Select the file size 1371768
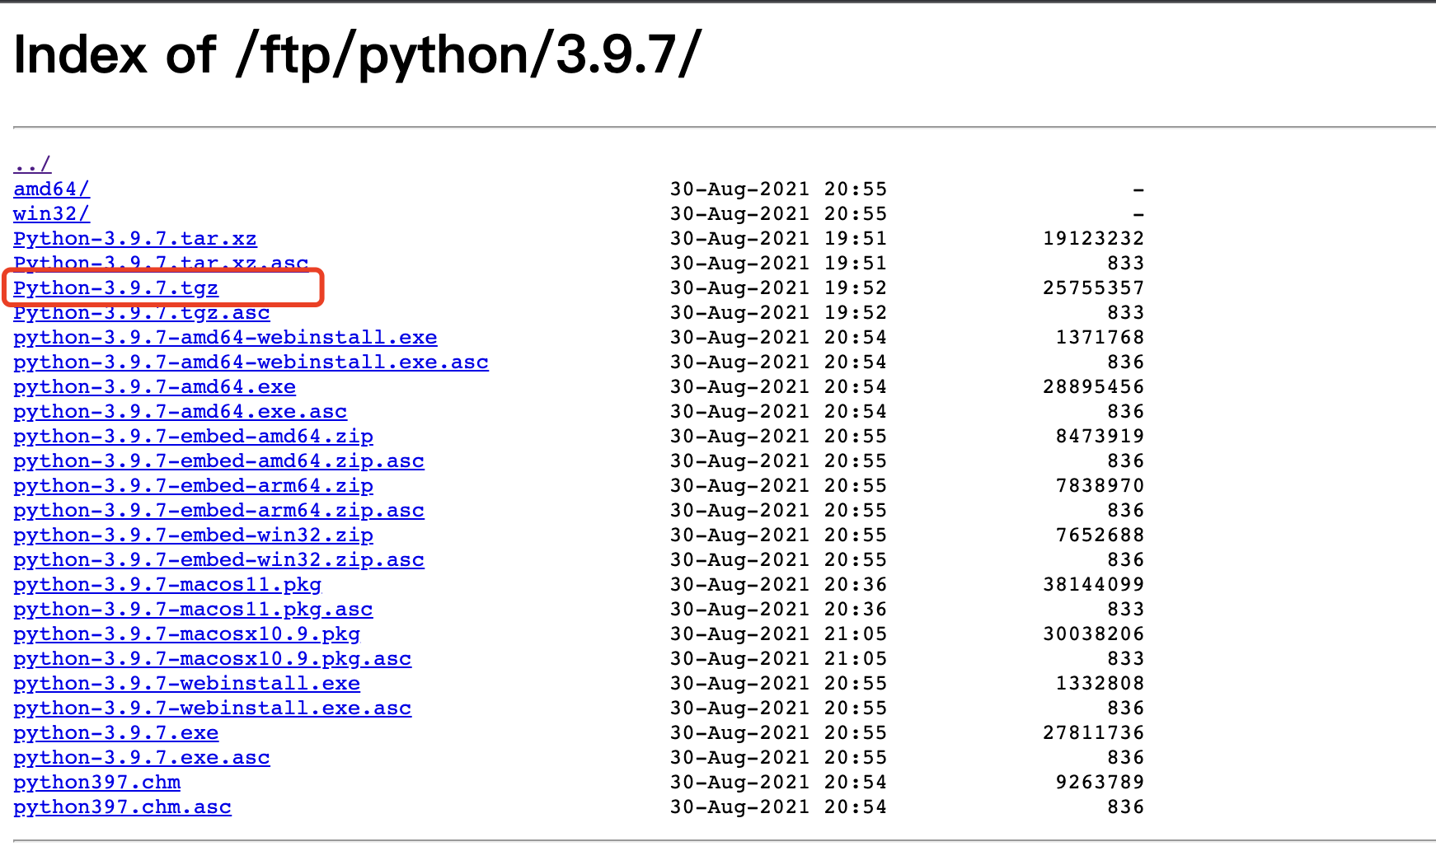The height and width of the screenshot is (865, 1436). (x=1100, y=337)
